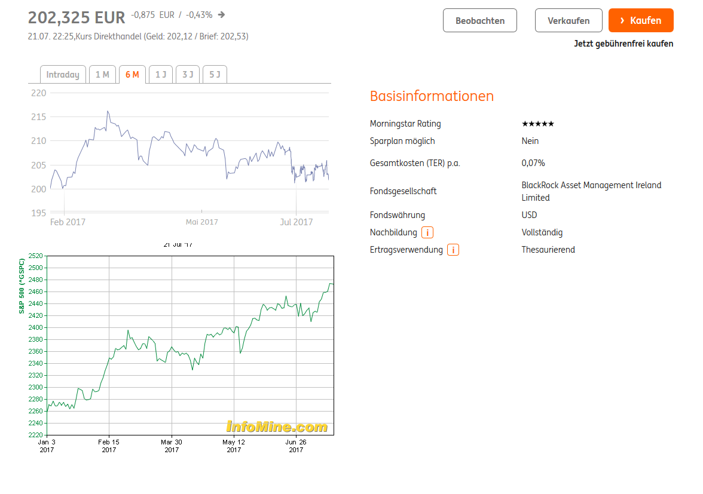Follow the 'Jetzt gebührenfrei kaufen' link
703x494 pixels.
click(623, 44)
